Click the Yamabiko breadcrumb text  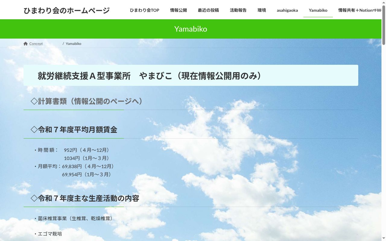click(74, 44)
